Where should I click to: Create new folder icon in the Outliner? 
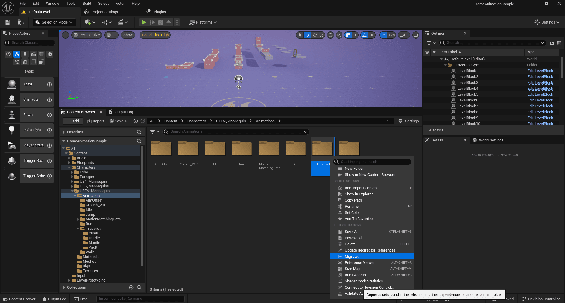551,43
